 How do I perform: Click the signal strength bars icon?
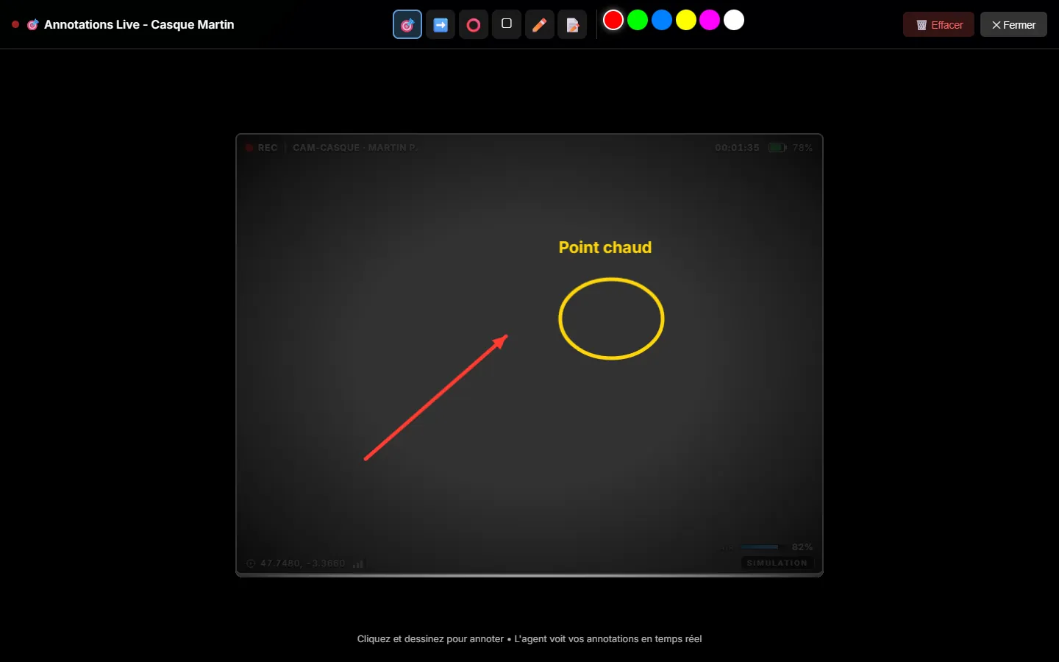(x=358, y=564)
